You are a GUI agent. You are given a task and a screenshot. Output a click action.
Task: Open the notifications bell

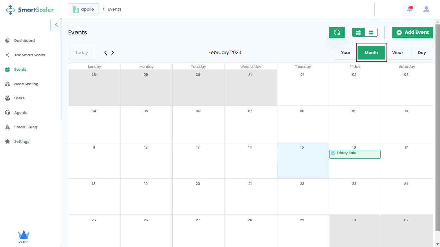coord(409,9)
